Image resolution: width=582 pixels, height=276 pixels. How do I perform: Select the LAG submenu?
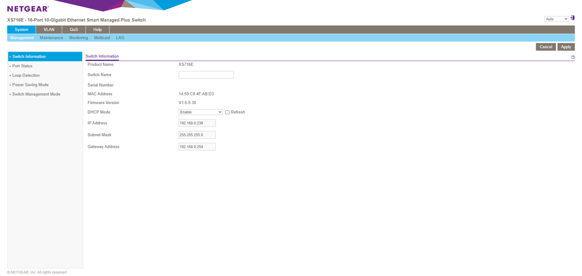coord(120,38)
